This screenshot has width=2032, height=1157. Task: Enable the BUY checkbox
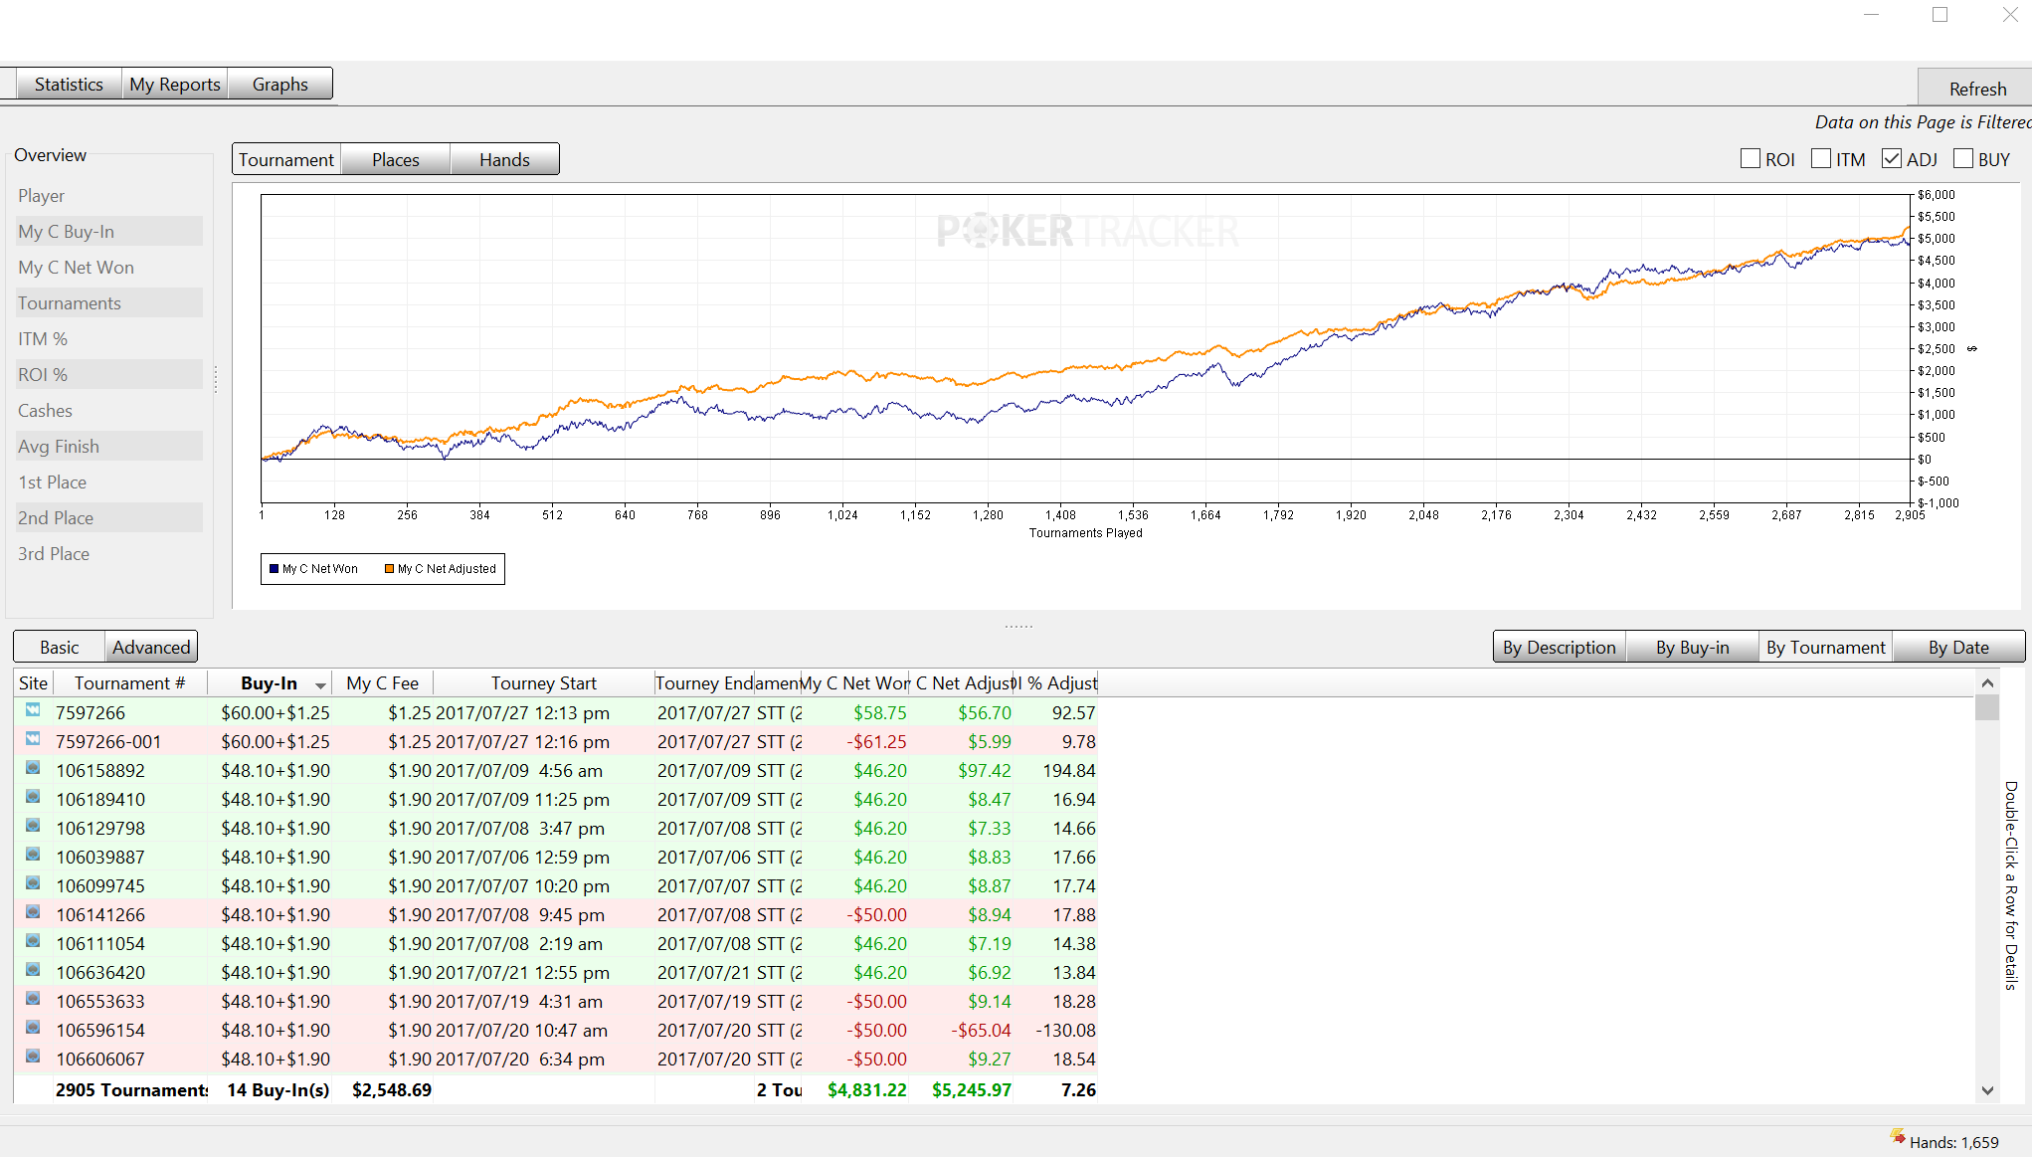coord(1963,159)
